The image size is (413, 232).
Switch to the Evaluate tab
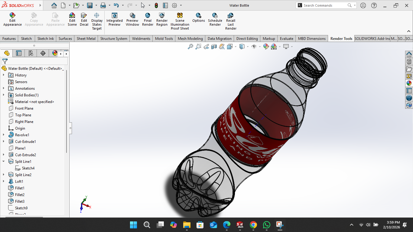286,39
